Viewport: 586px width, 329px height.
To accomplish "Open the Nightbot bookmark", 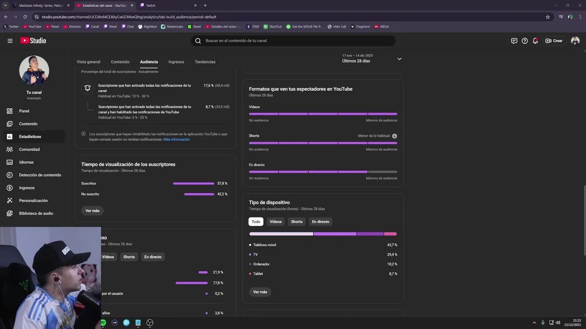I will [147, 27].
